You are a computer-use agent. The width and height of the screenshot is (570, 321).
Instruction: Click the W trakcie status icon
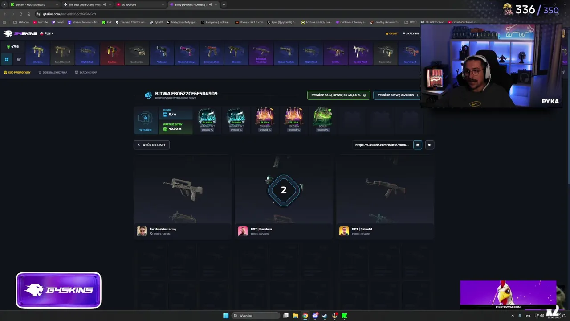point(146,119)
